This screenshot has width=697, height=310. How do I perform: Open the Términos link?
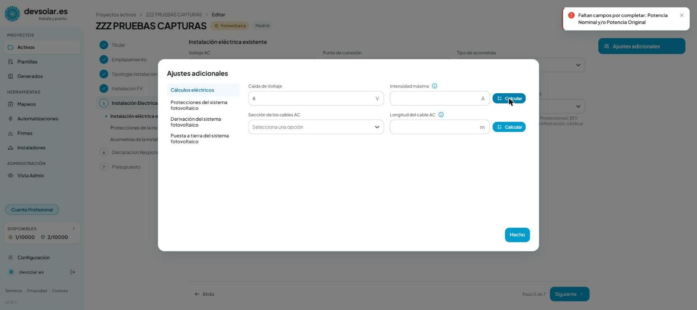(x=13, y=291)
